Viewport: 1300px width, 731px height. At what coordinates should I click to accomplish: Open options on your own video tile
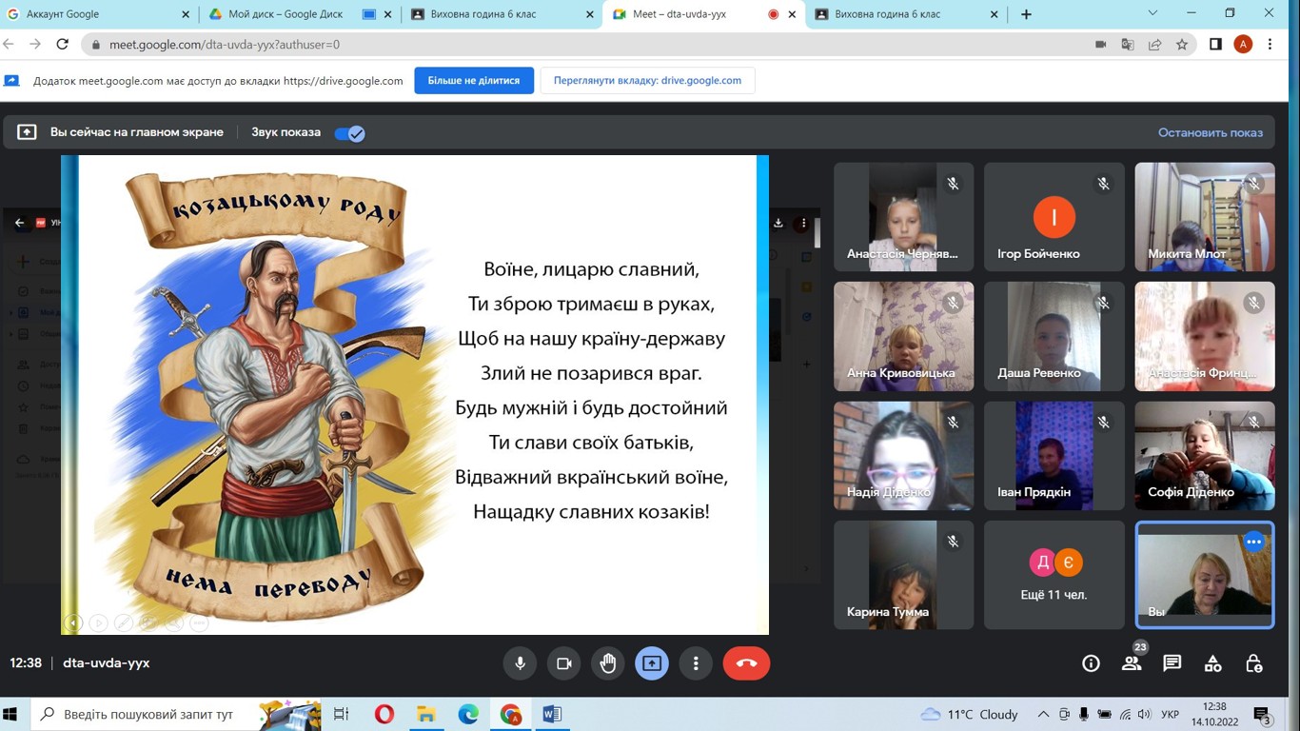coord(1253,542)
